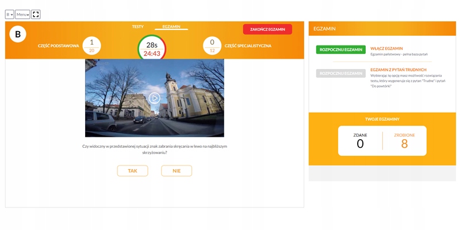
Task: Answer TAK to the question
Action: (x=133, y=171)
